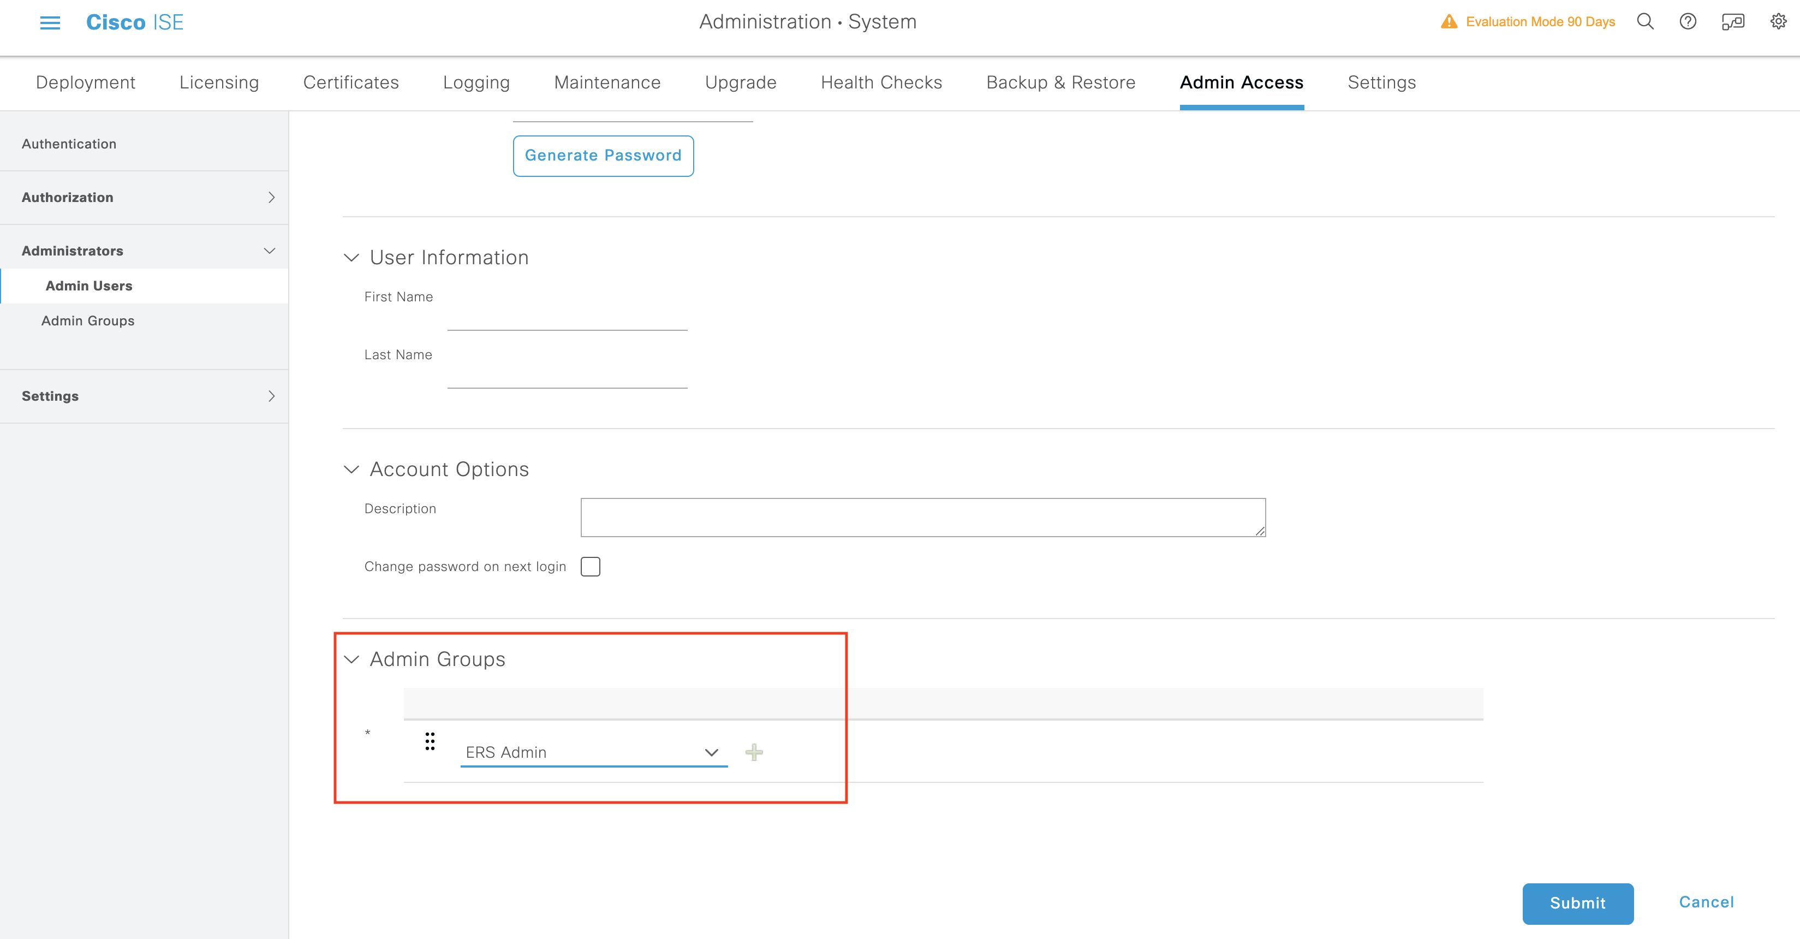Click the drag handle beside ERS Admin

tap(430, 741)
